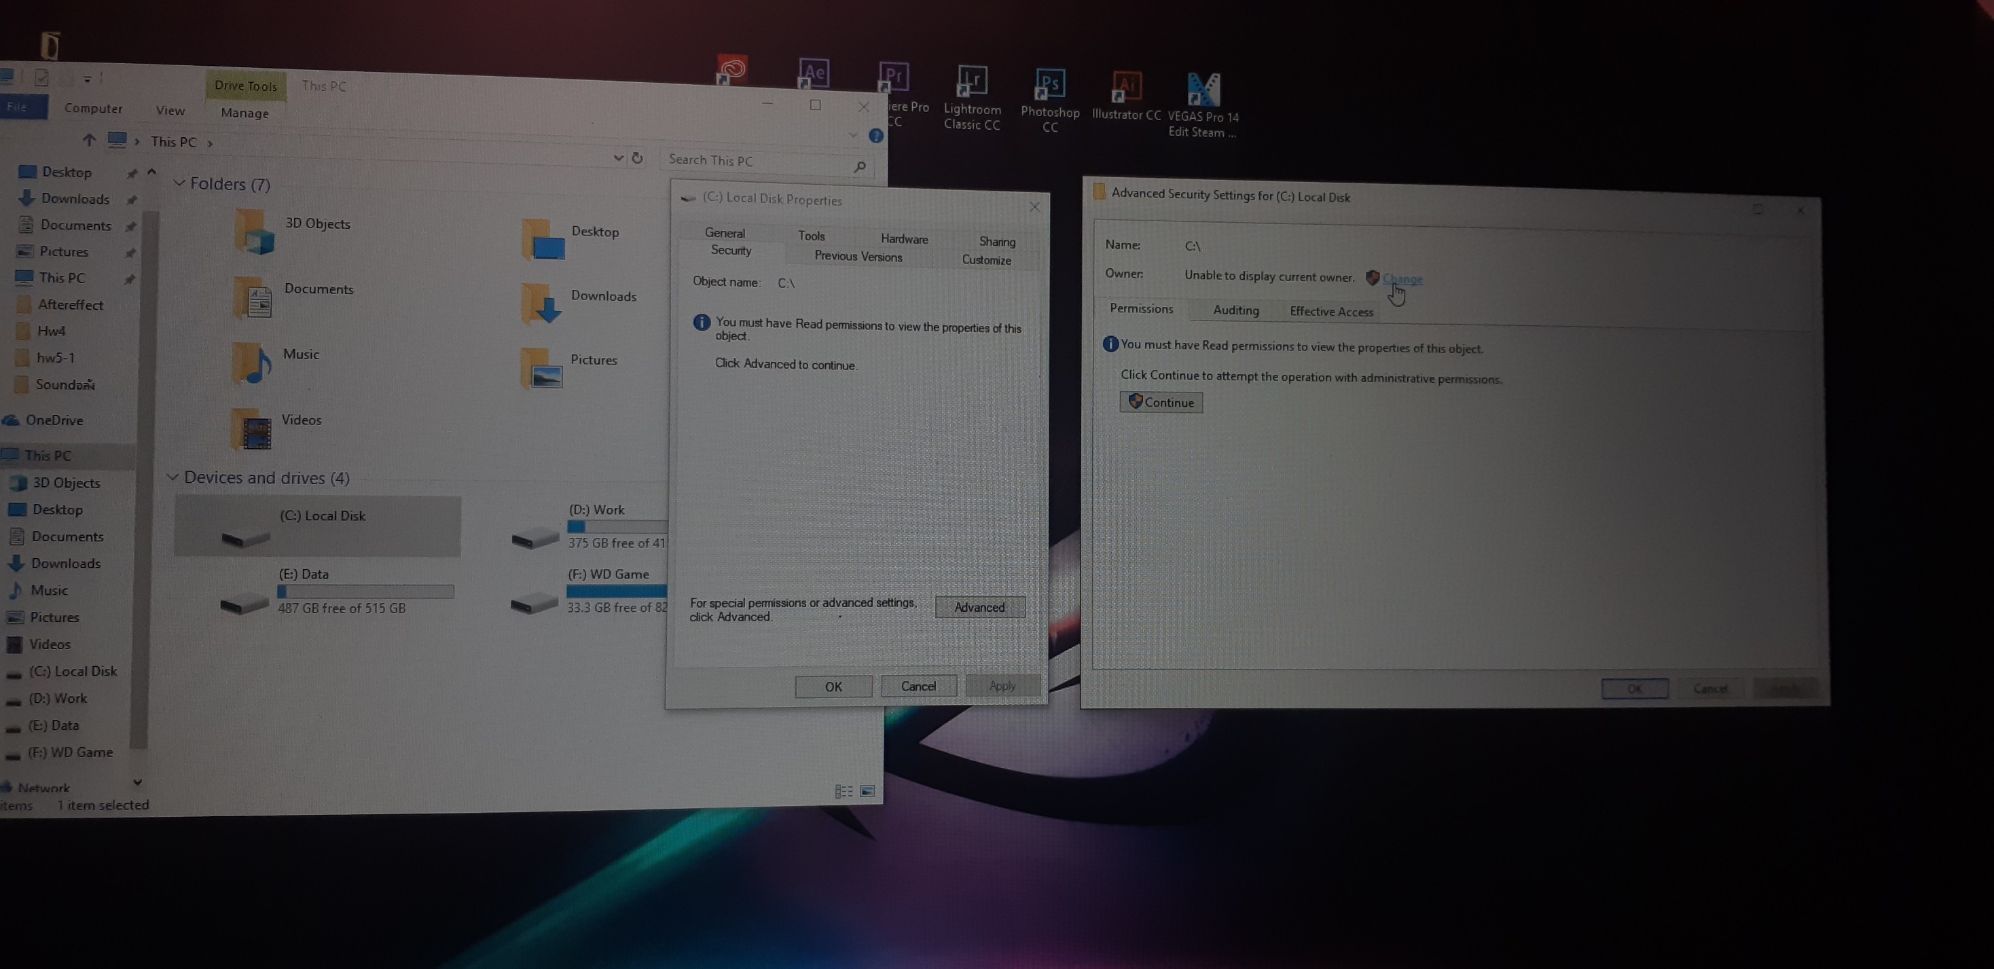Image resolution: width=1994 pixels, height=969 pixels.
Task: Click the Advanced button in Properties
Action: [x=979, y=607]
